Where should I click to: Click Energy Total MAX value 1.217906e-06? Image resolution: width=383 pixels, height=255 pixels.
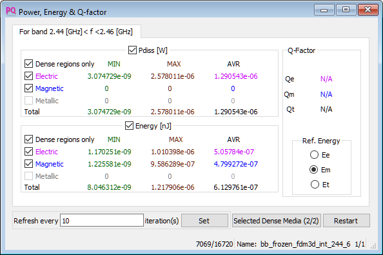[173, 187]
